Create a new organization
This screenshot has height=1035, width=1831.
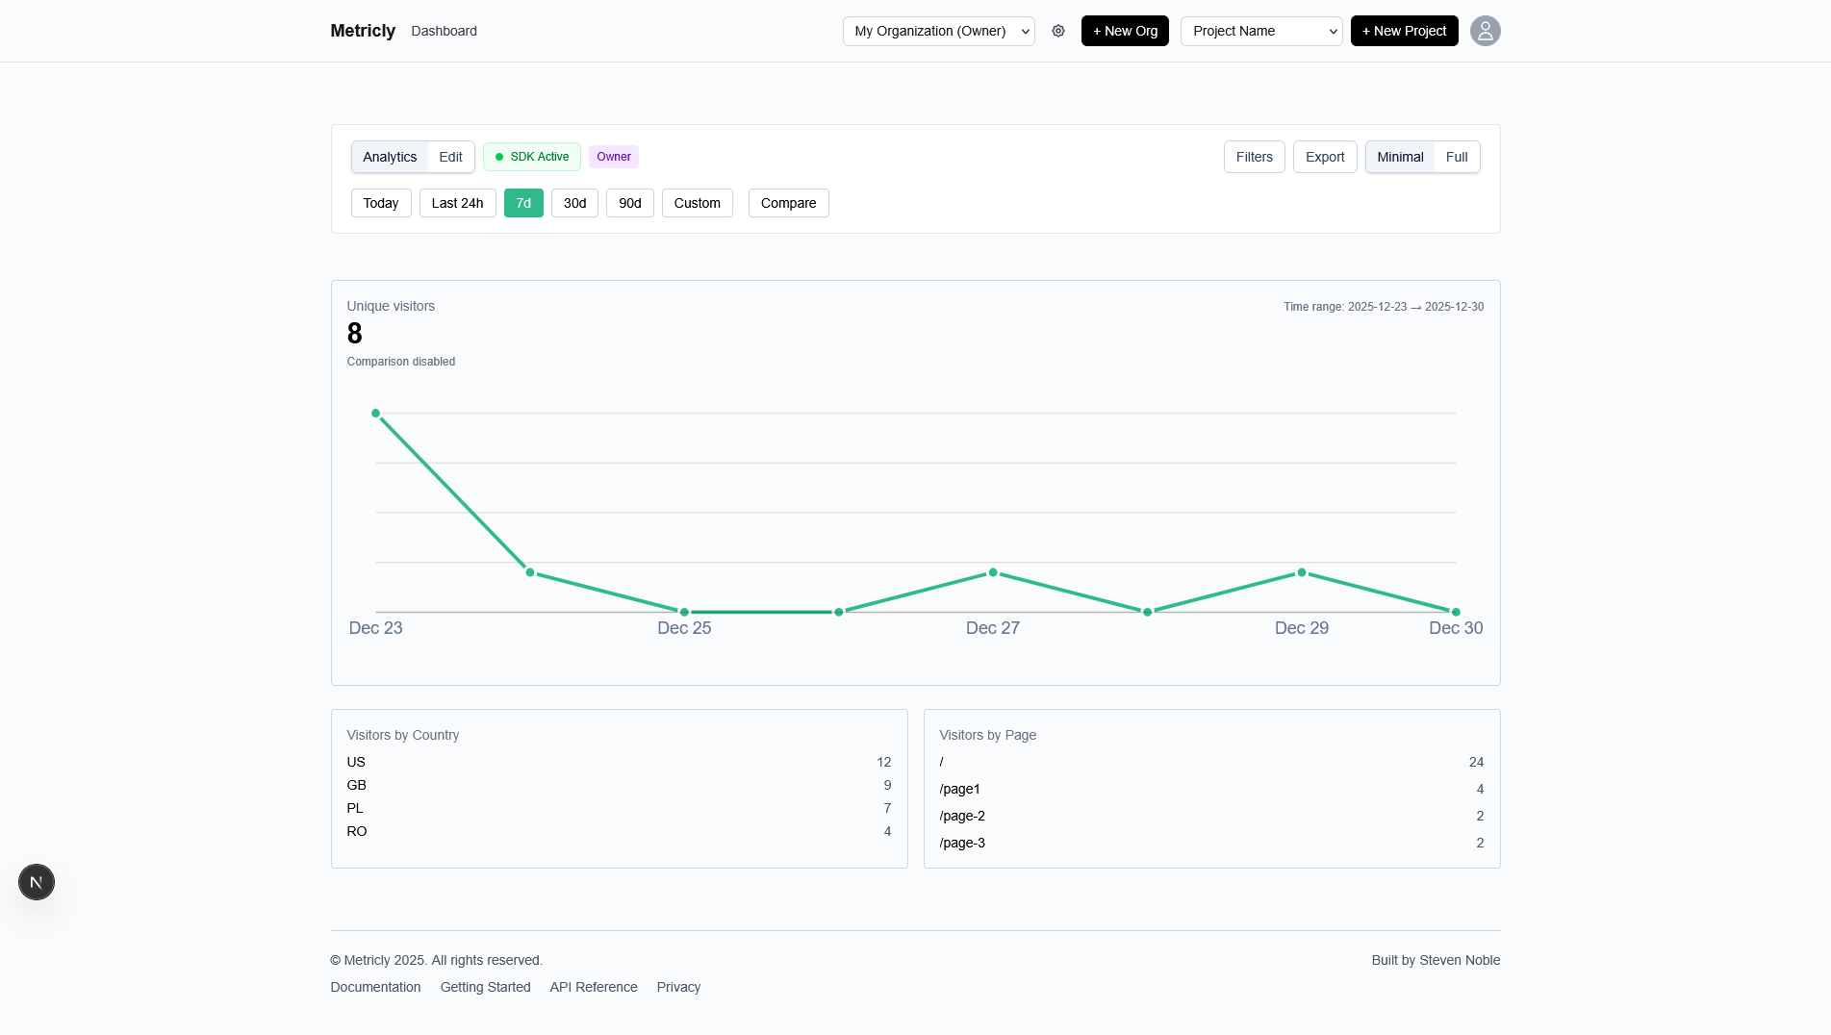tap(1125, 31)
